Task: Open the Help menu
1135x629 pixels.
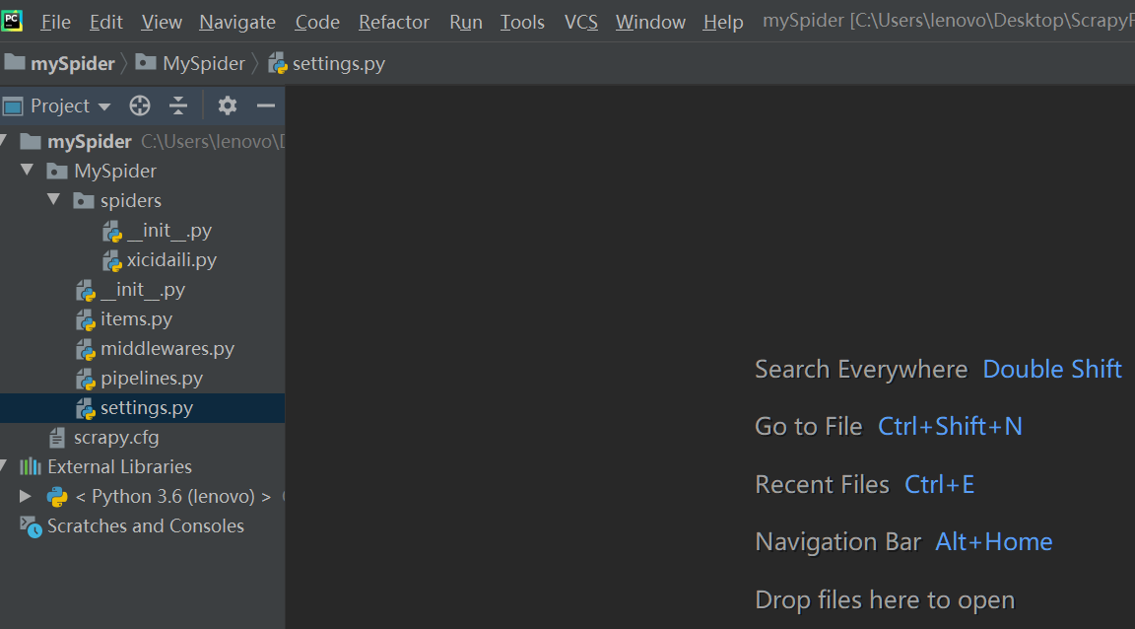Action: pyautogui.click(x=722, y=23)
